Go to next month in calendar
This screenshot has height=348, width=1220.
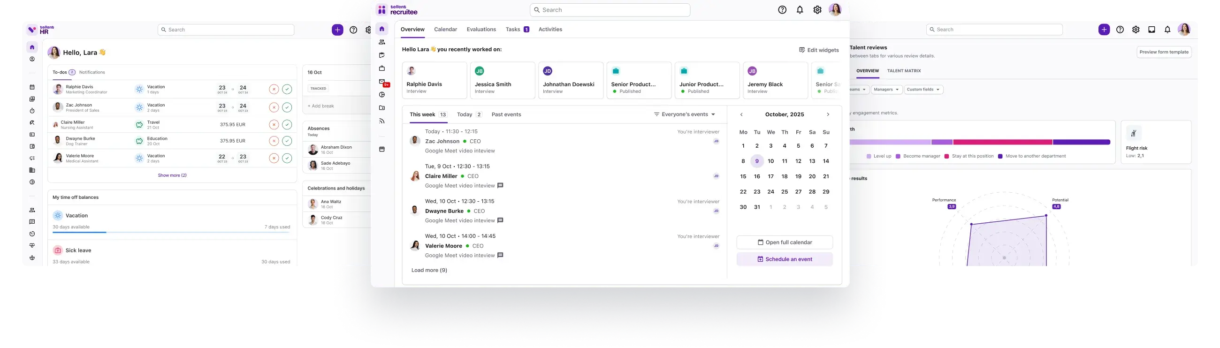pos(828,114)
